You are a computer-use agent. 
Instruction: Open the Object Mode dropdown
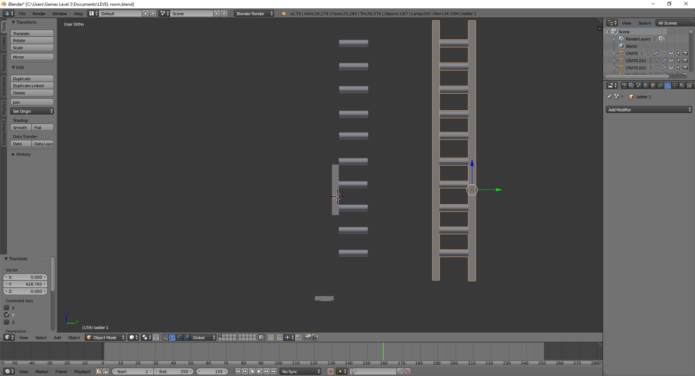tap(105, 337)
